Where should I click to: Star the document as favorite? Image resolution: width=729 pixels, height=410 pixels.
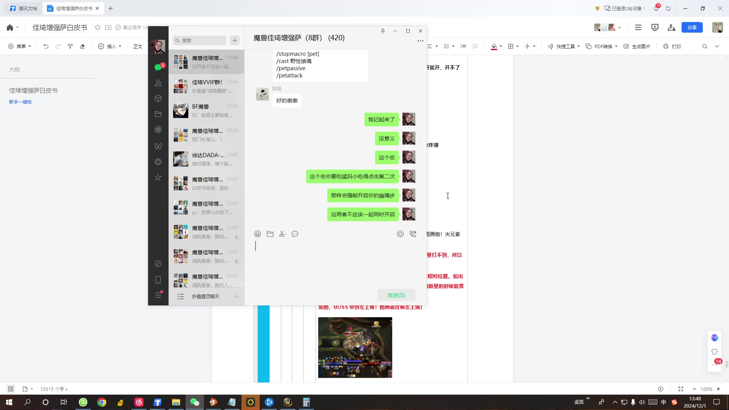pos(98,27)
